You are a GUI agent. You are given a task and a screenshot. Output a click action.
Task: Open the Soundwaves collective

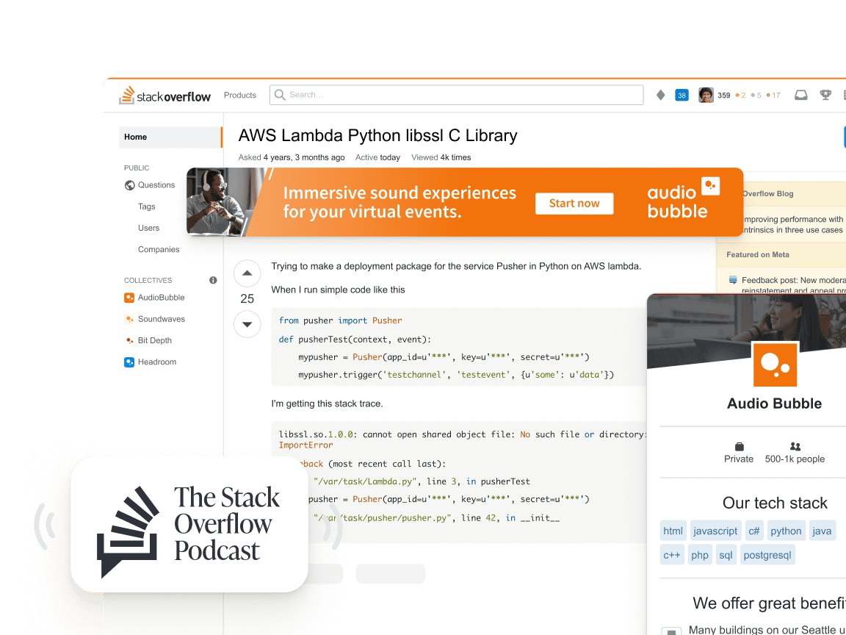162,319
